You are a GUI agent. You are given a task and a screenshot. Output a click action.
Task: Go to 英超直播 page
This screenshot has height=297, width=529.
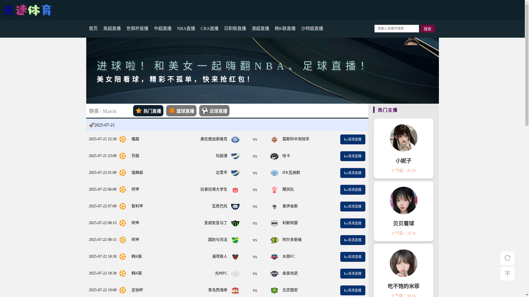(x=112, y=29)
